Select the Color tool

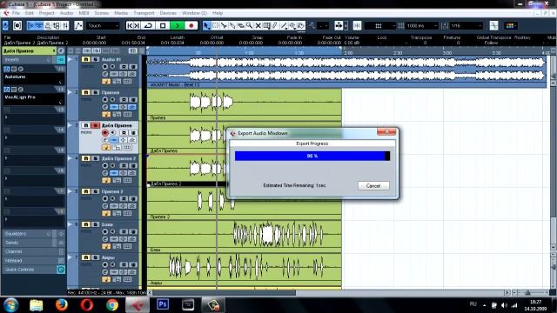tap(301, 25)
